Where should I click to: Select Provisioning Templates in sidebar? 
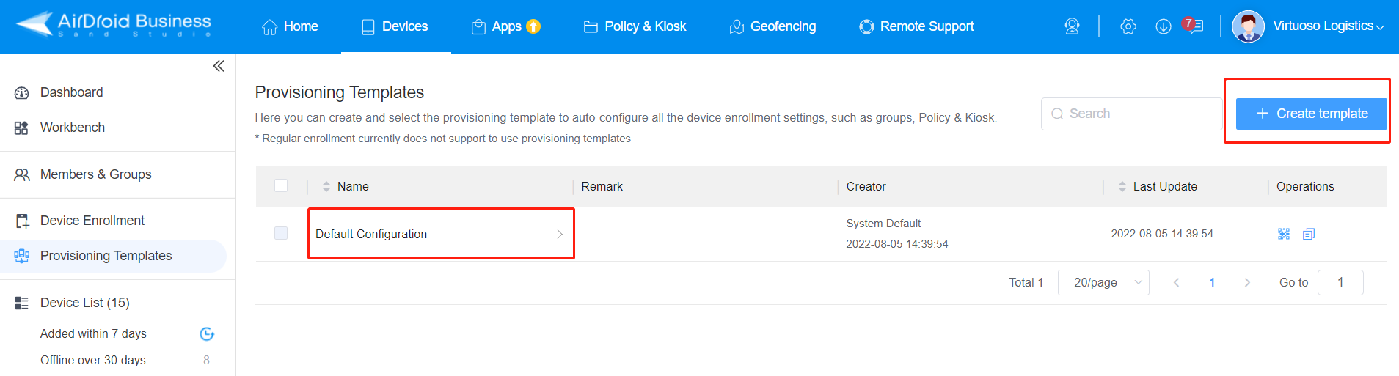106,256
